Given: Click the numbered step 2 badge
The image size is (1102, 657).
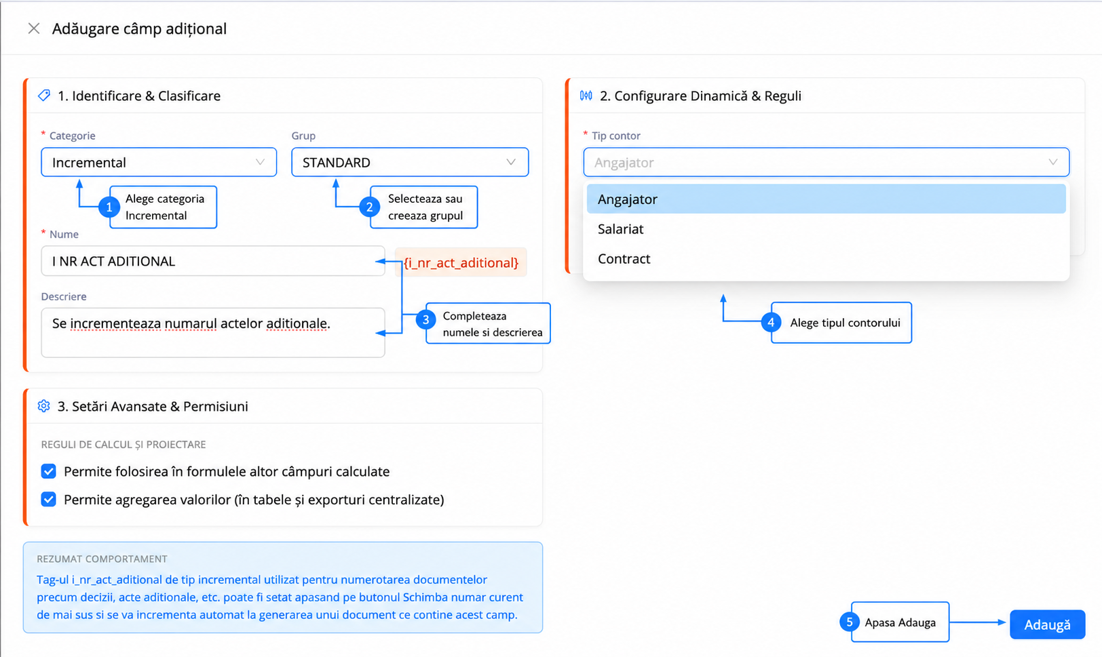Looking at the screenshot, I should coord(370,207).
